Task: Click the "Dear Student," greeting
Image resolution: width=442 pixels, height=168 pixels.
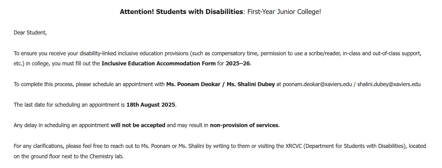Action: pos(30,33)
